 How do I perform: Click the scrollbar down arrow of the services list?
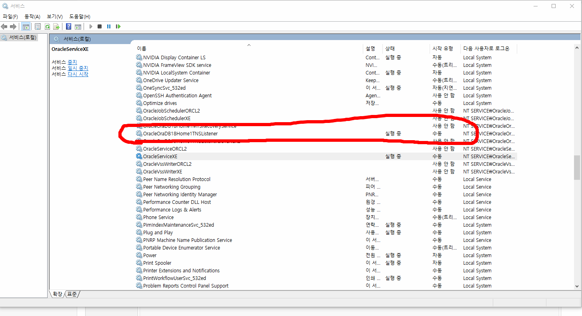[577, 286]
